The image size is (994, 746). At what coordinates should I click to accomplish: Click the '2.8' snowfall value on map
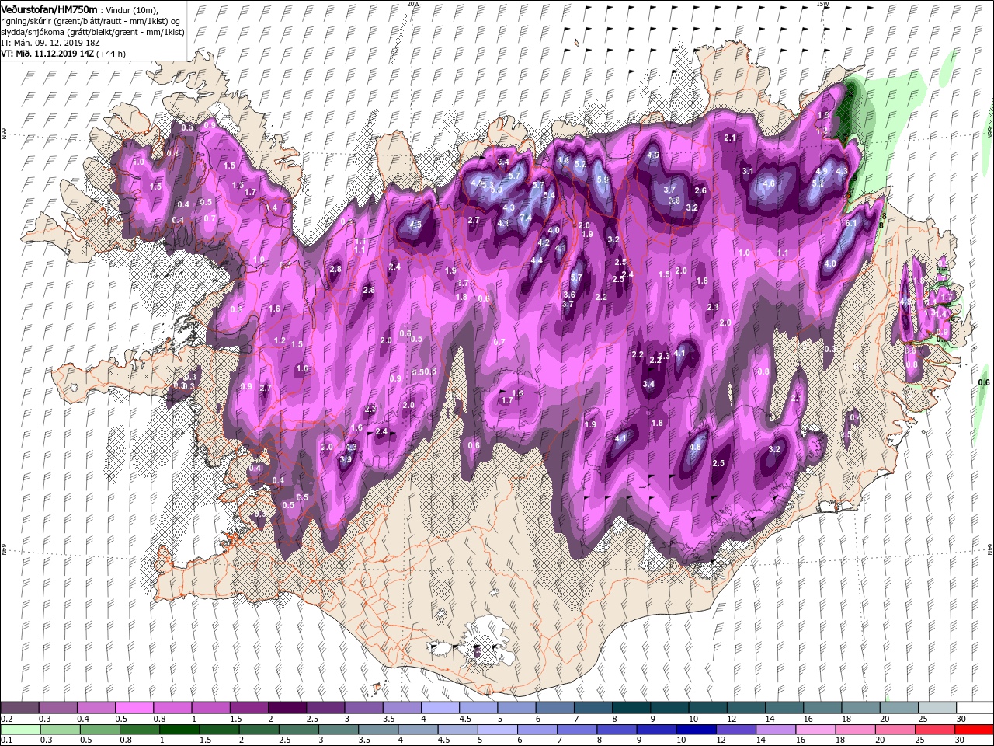coord(335,269)
